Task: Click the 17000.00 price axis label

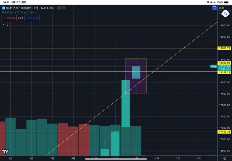Action: pos(224,139)
